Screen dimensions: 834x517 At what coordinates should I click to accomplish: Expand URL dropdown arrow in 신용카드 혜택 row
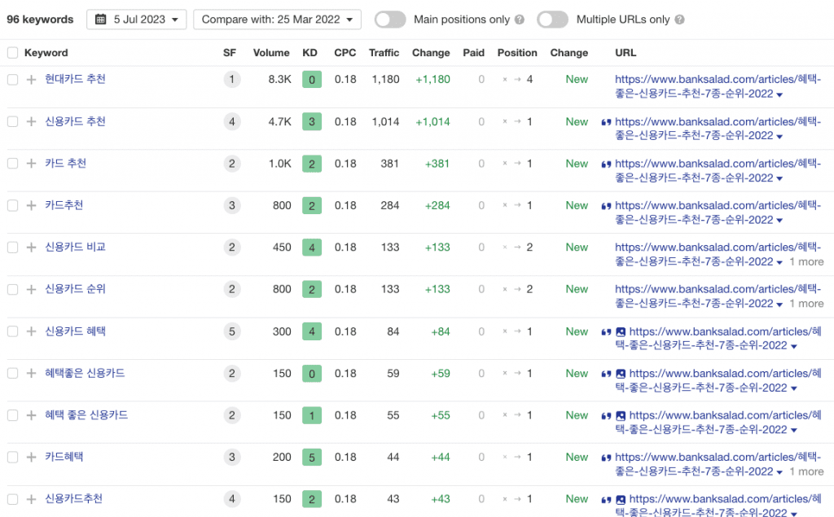point(794,346)
